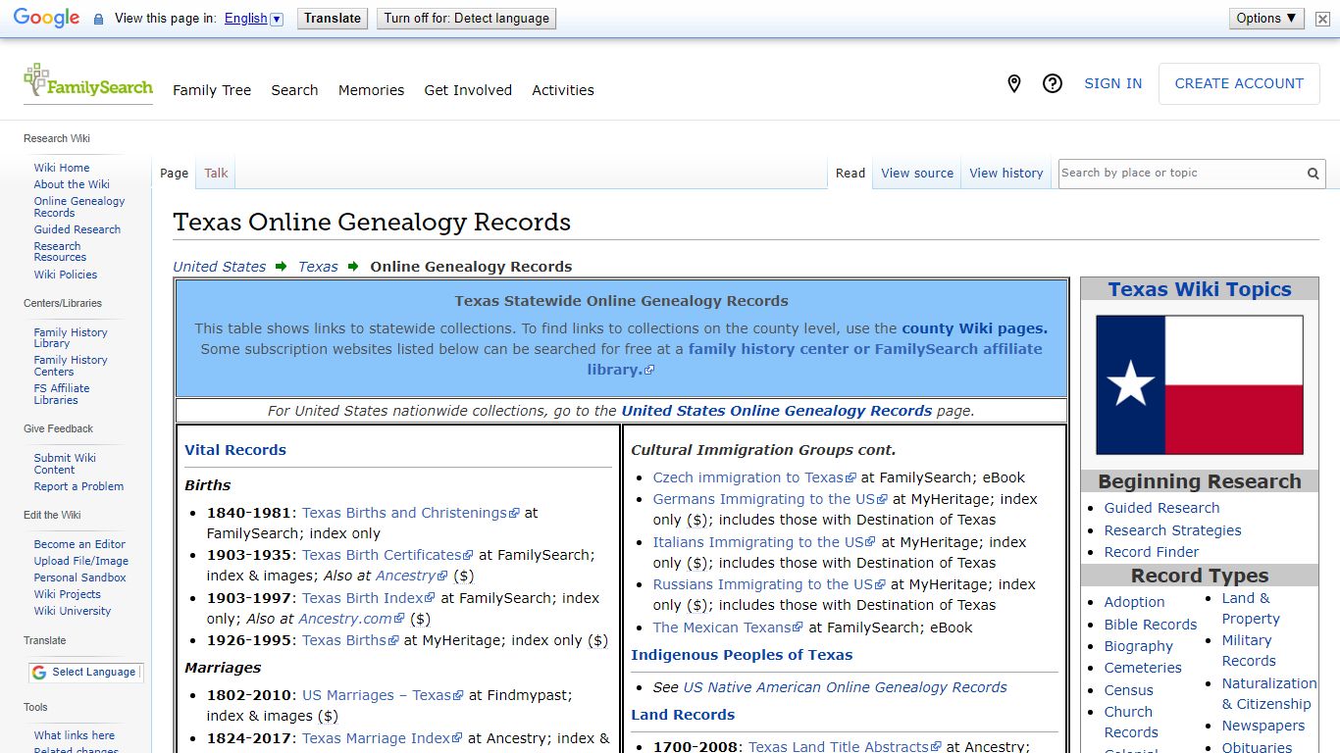Open the Search menu in header
Image resolution: width=1340 pixels, height=753 pixels.
[x=294, y=90]
